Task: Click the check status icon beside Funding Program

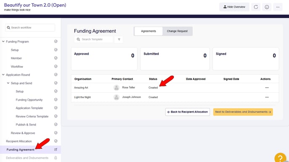Action: point(56,42)
